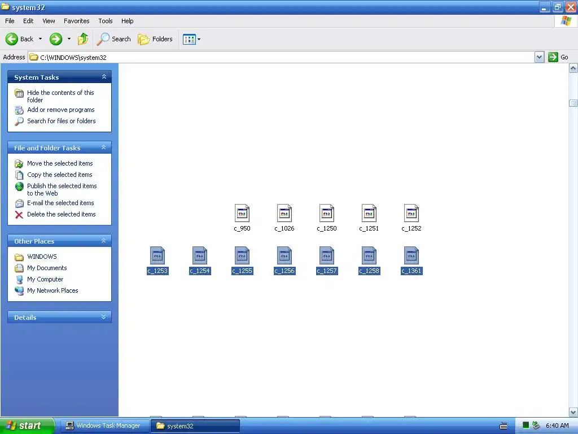
Task: Click the on-screen keyboard taskbar icon
Action: (503, 426)
